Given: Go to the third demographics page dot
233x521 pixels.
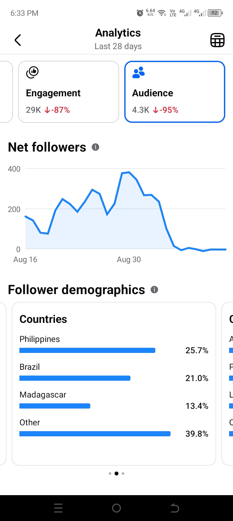Looking at the screenshot, I should pyautogui.click(x=123, y=473).
